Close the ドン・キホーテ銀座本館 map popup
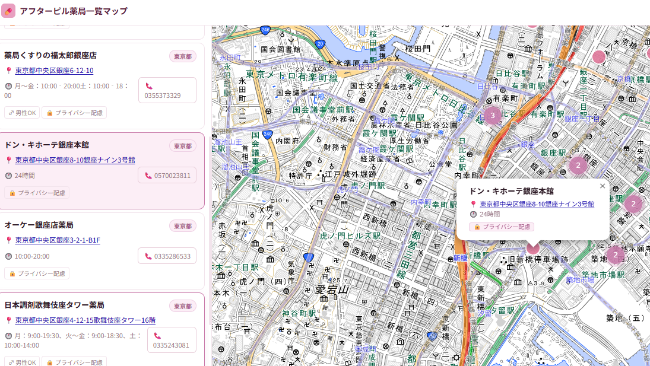Screen dimensions: 650x366 (603, 186)
